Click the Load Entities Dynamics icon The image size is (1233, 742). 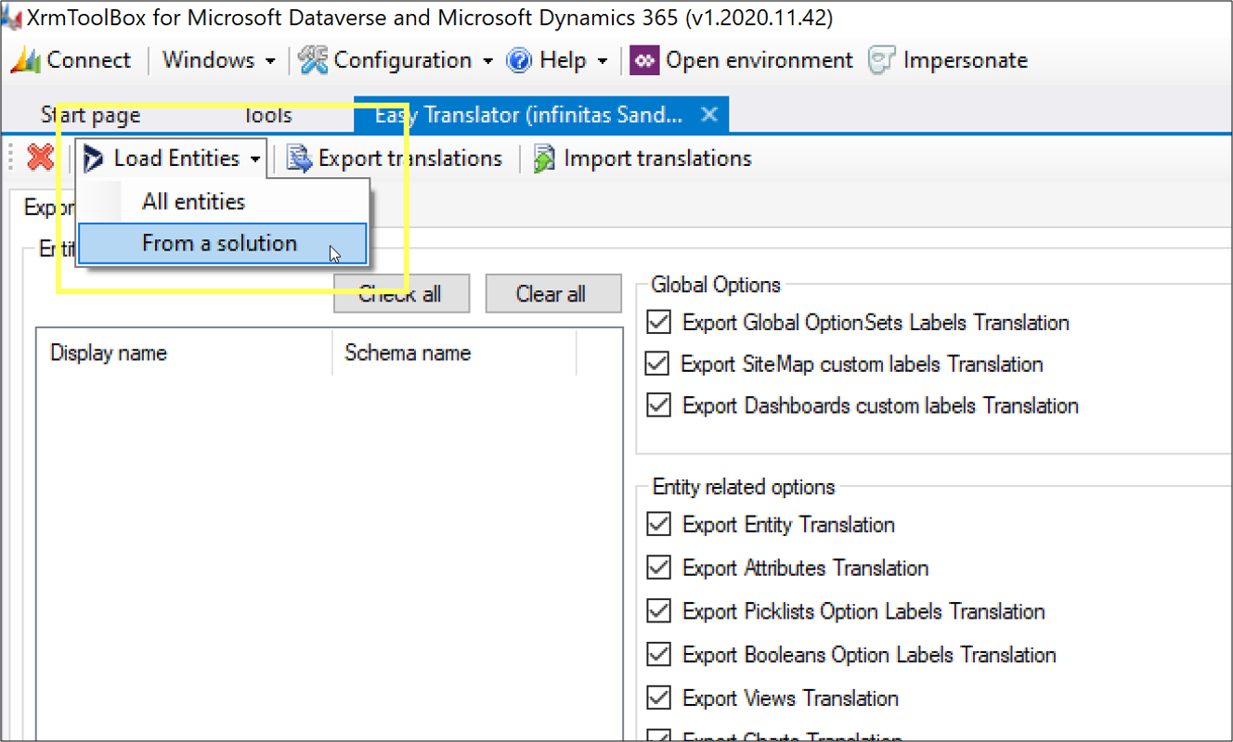tap(94, 159)
